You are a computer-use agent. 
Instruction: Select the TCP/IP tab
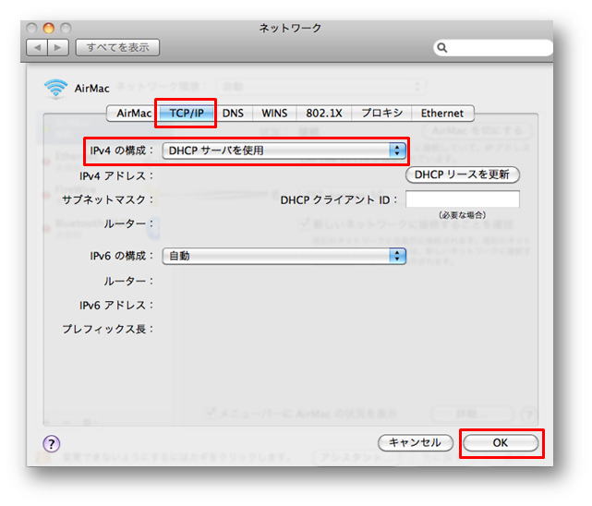187,114
